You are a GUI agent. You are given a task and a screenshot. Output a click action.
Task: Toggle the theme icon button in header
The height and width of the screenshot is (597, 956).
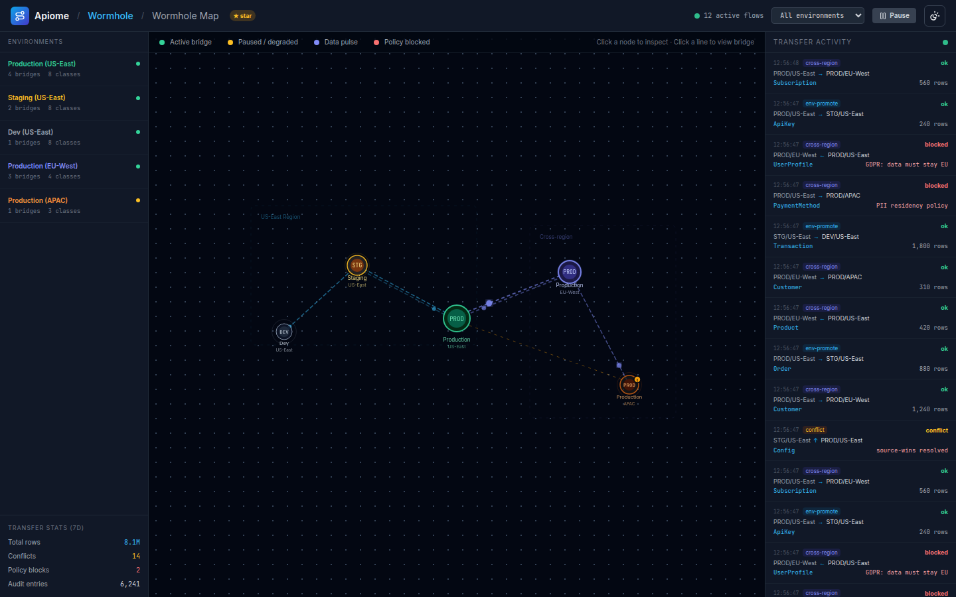(935, 16)
